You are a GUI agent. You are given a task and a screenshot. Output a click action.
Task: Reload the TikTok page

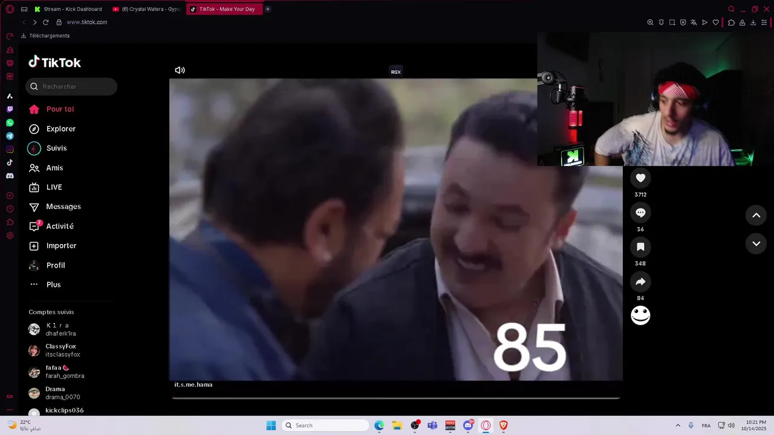click(x=45, y=22)
